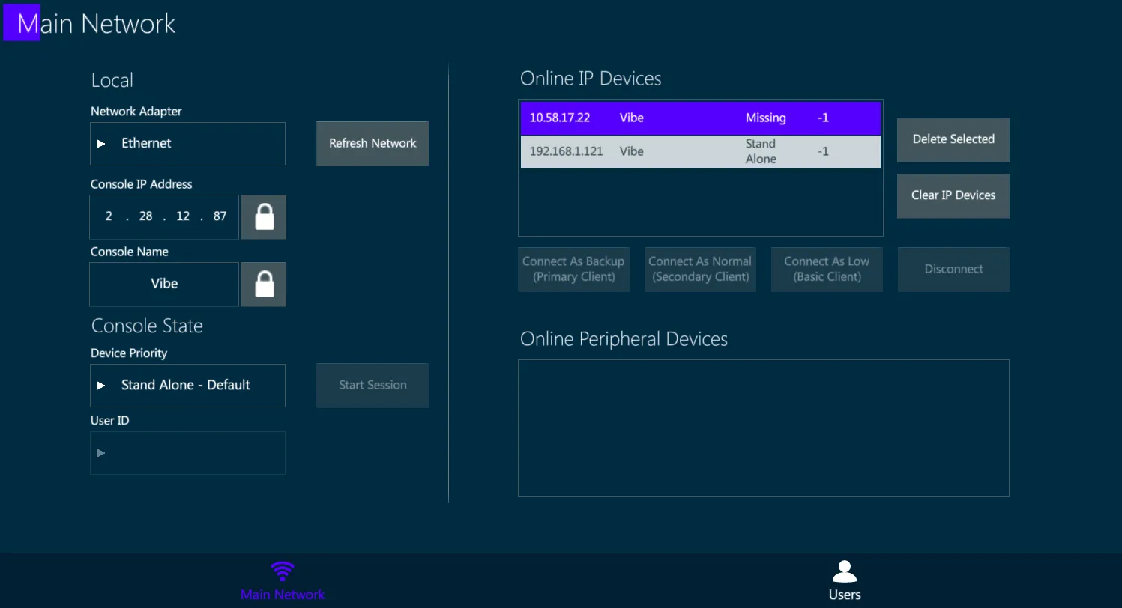This screenshot has width=1122, height=608.
Task: Select the 192.168.1.121 Vibe device row
Action: click(x=701, y=151)
